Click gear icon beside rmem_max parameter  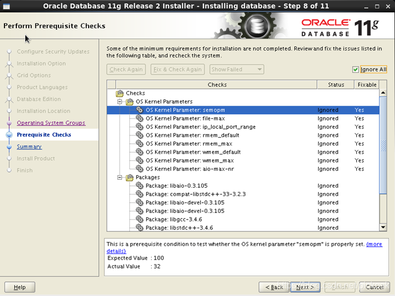click(x=139, y=143)
